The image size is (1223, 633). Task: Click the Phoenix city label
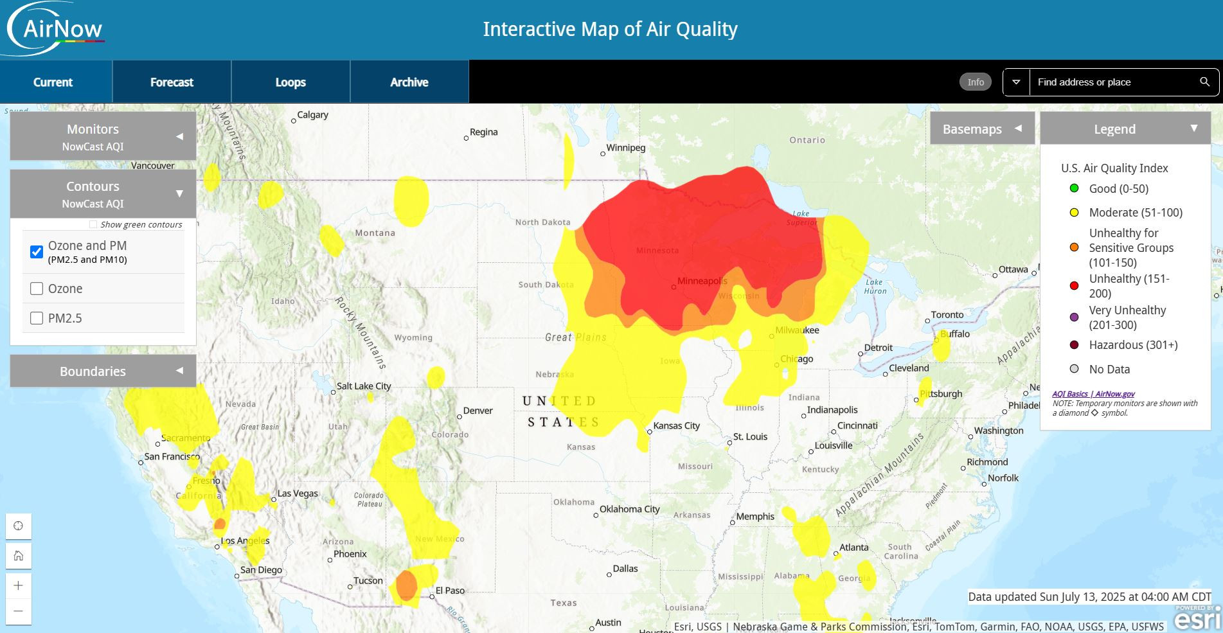(350, 554)
